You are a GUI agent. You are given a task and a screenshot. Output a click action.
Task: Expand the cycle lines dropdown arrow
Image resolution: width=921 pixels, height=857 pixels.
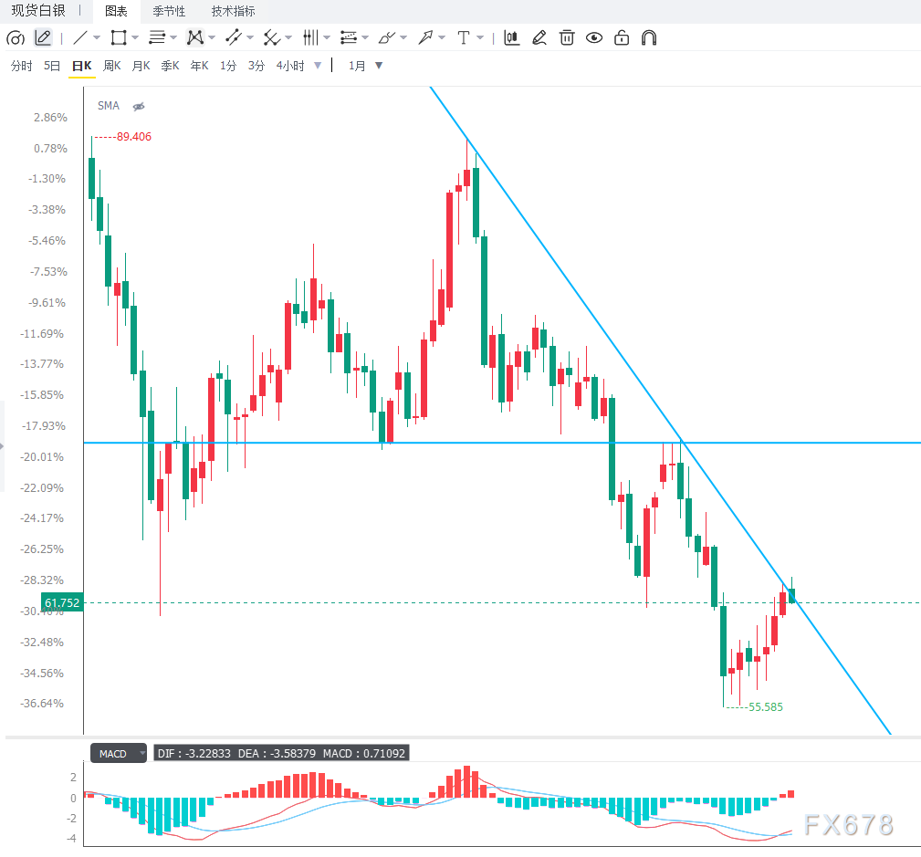click(327, 37)
